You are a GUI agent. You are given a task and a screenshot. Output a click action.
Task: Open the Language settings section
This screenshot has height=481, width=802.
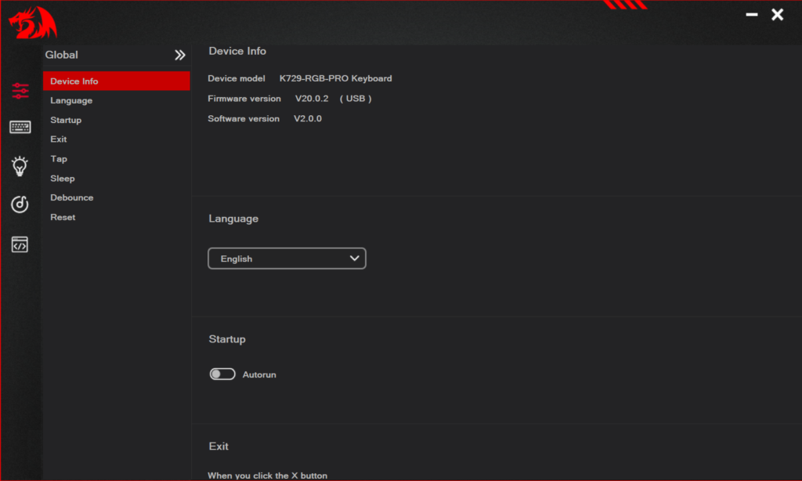(71, 100)
